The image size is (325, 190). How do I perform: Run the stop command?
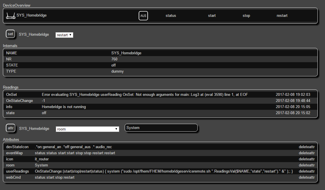[246, 15]
